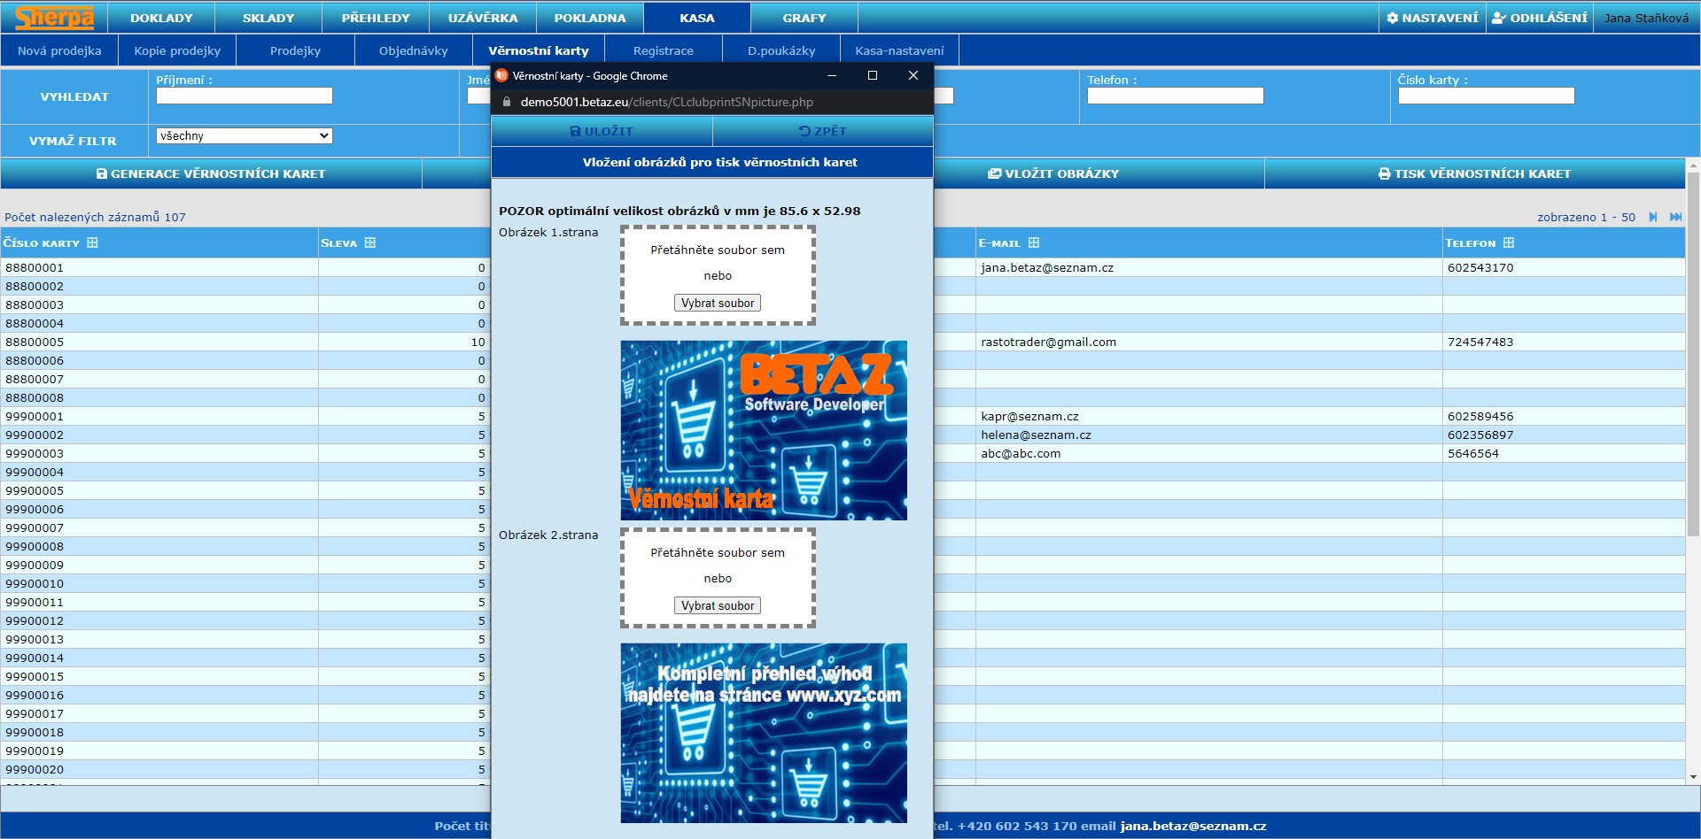The width and height of the screenshot is (1701, 839).
Task: Click grid icon next to Číslo karty
Action: click(x=92, y=242)
